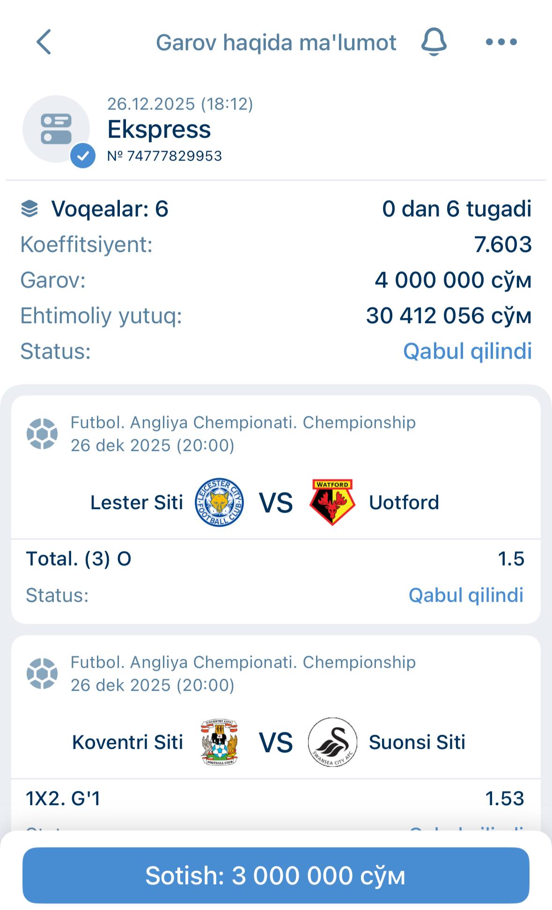Open the Suonsi Siti team name
Screen dimensions: 552x910
417,742
